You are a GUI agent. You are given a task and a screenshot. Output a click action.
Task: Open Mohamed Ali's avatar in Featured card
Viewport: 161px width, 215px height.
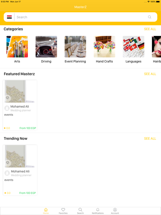[7, 108]
